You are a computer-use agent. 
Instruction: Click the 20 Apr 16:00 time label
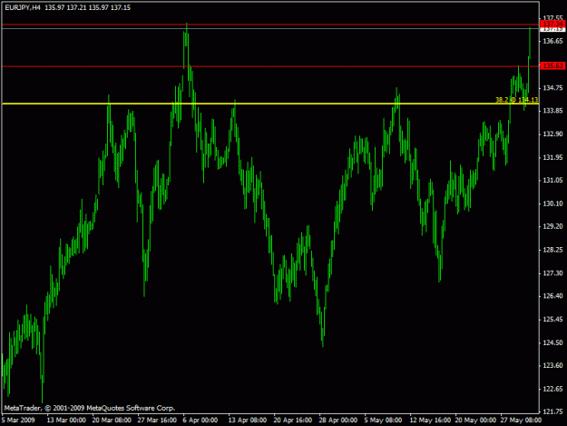pos(292,420)
